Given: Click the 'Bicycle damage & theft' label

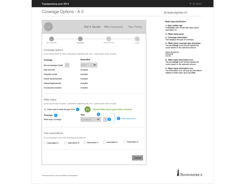Looking at the screenshot, I should point(53,65).
